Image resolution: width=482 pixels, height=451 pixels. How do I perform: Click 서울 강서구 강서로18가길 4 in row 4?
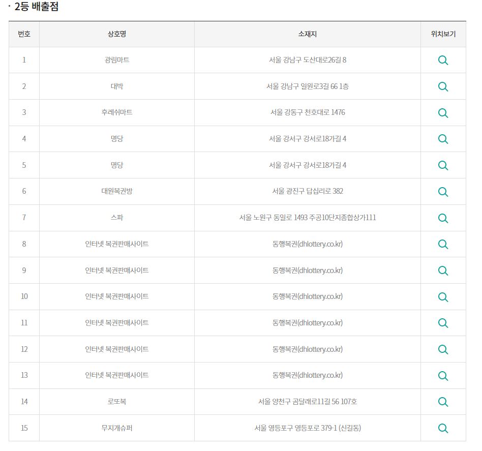tap(308, 139)
